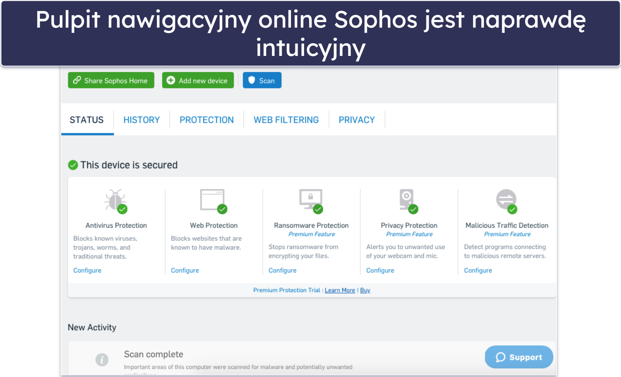Configure Web Protection

185,270
